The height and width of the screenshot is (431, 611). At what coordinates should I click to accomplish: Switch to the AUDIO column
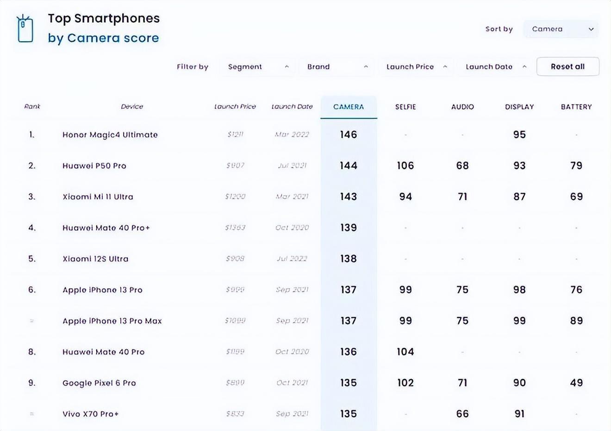pos(462,107)
